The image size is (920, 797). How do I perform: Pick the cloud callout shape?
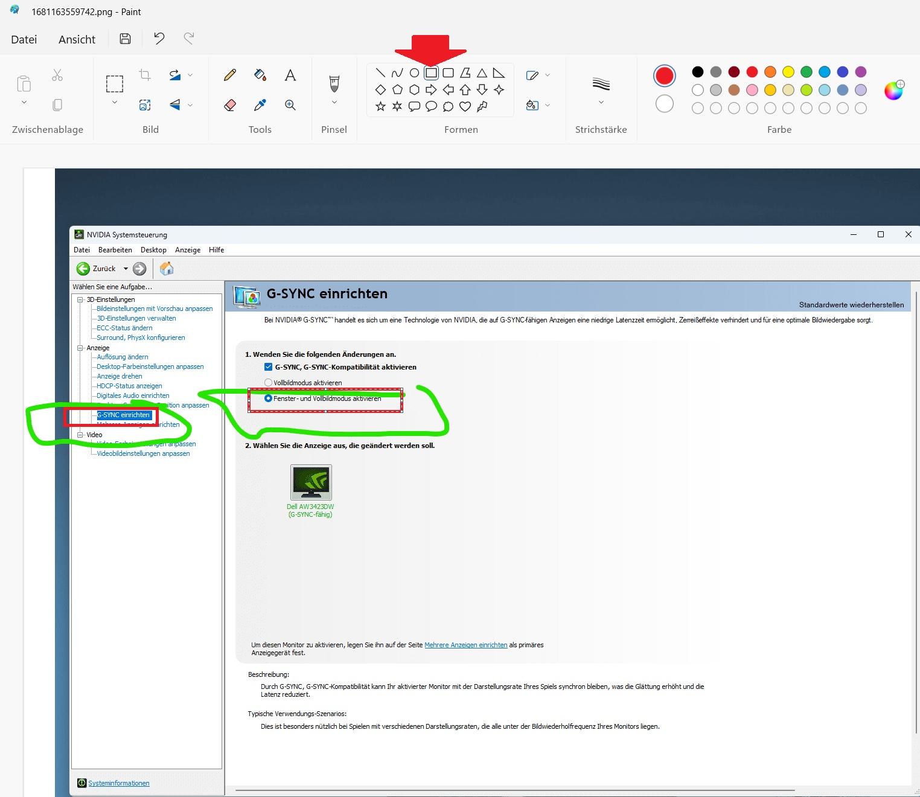[x=448, y=106]
